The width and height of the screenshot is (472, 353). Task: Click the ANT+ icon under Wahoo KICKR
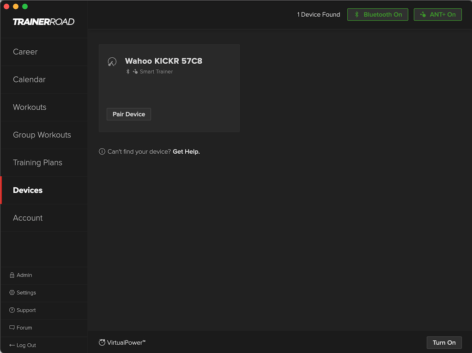135,72
